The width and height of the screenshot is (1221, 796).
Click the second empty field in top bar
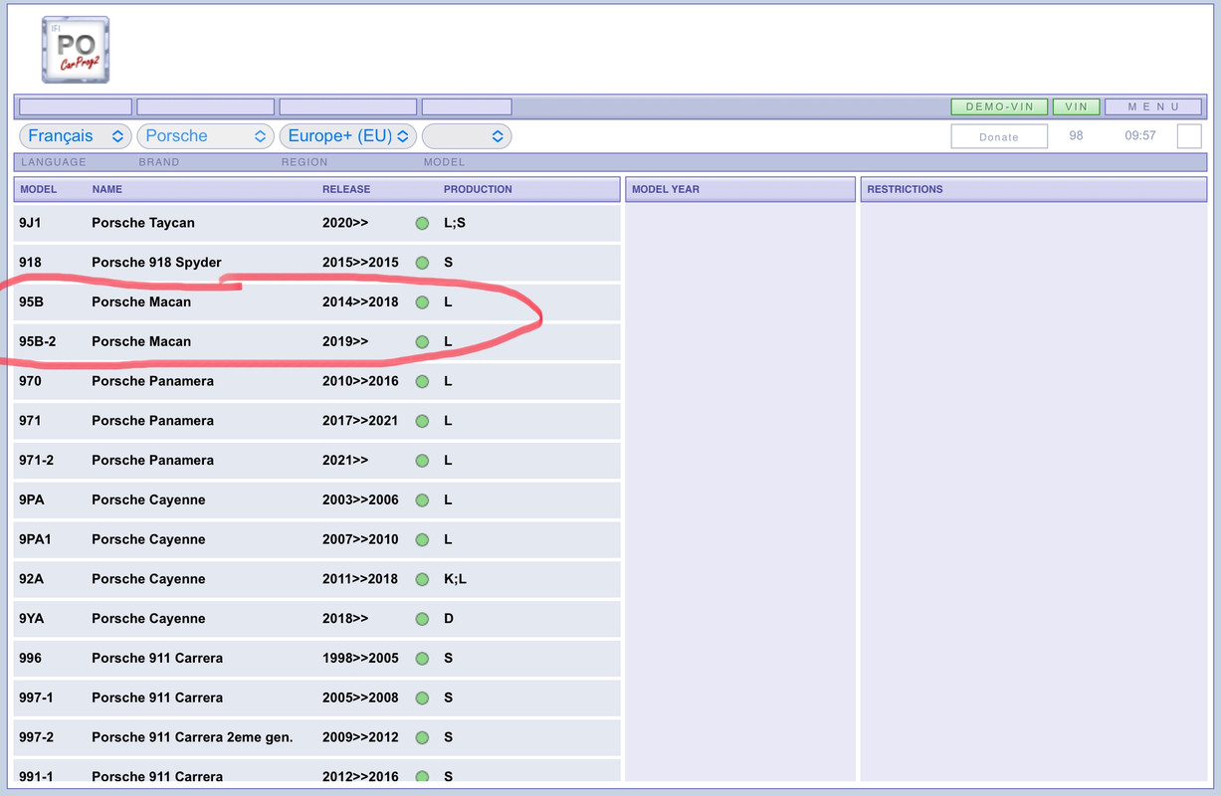point(205,106)
